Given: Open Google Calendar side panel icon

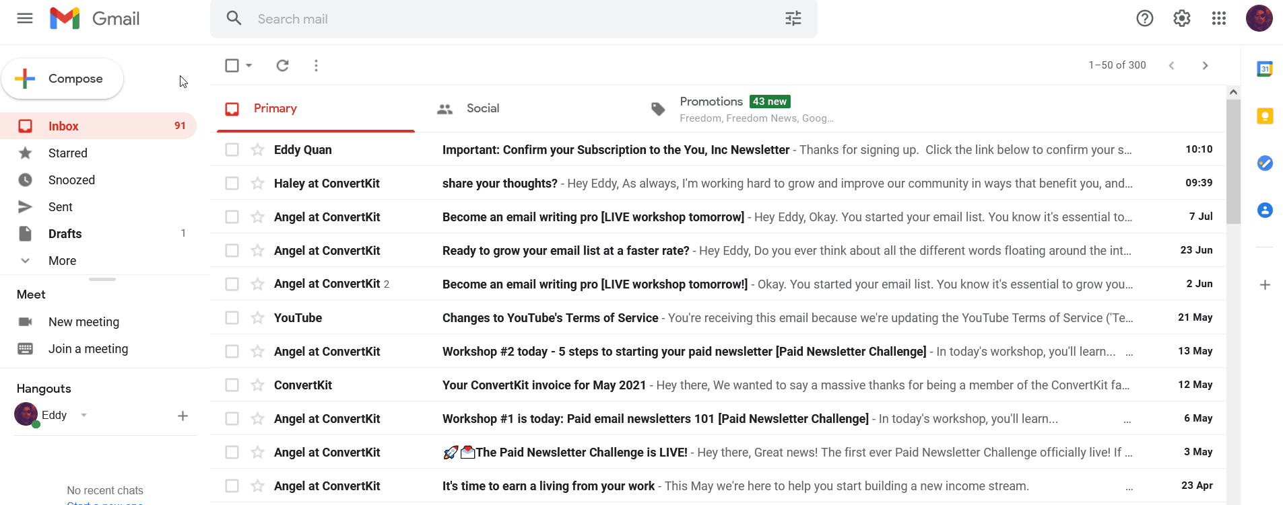Looking at the screenshot, I should click(1264, 69).
